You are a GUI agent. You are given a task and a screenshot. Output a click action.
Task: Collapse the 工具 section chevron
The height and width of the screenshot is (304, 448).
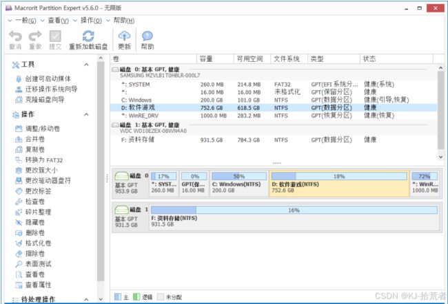[x=86, y=65]
